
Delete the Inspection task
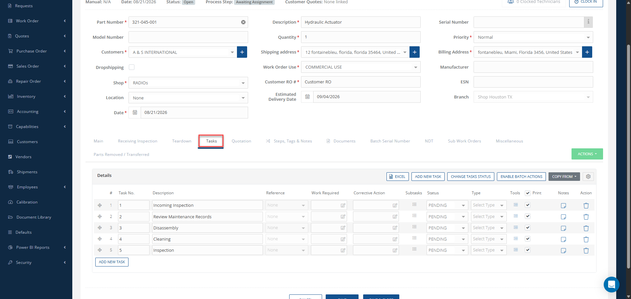point(586,250)
